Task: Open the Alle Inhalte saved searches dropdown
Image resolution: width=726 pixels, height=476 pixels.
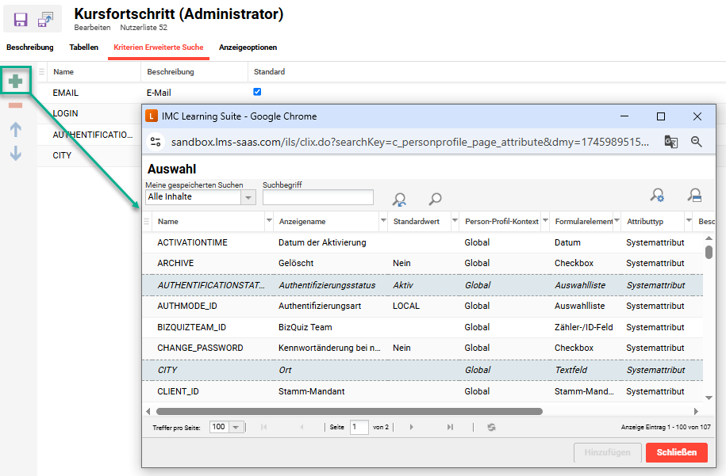Action: tap(248, 197)
